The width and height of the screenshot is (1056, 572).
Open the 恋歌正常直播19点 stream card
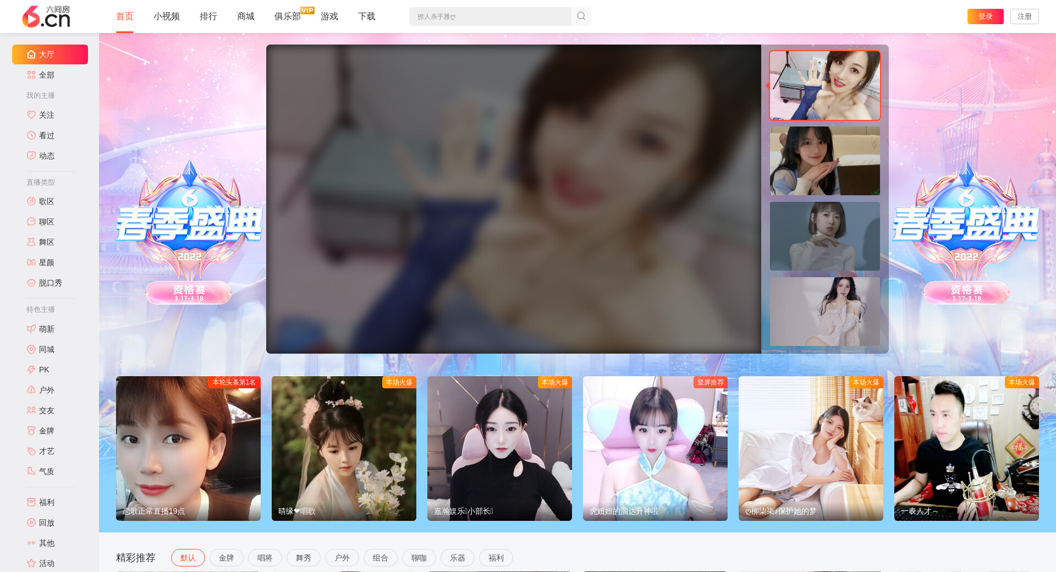click(x=188, y=448)
